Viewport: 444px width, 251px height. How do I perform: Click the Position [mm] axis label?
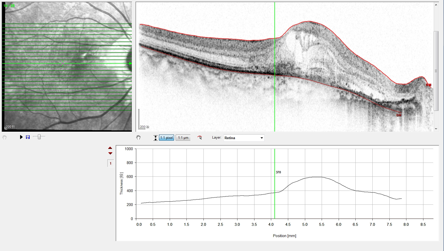click(x=285, y=236)
